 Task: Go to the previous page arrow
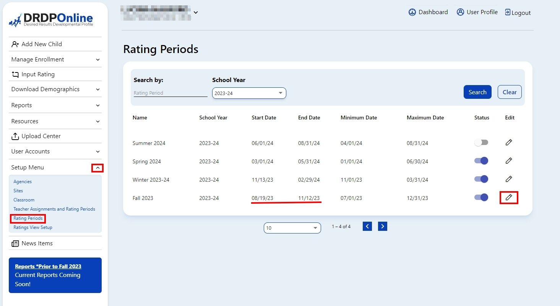367,227
